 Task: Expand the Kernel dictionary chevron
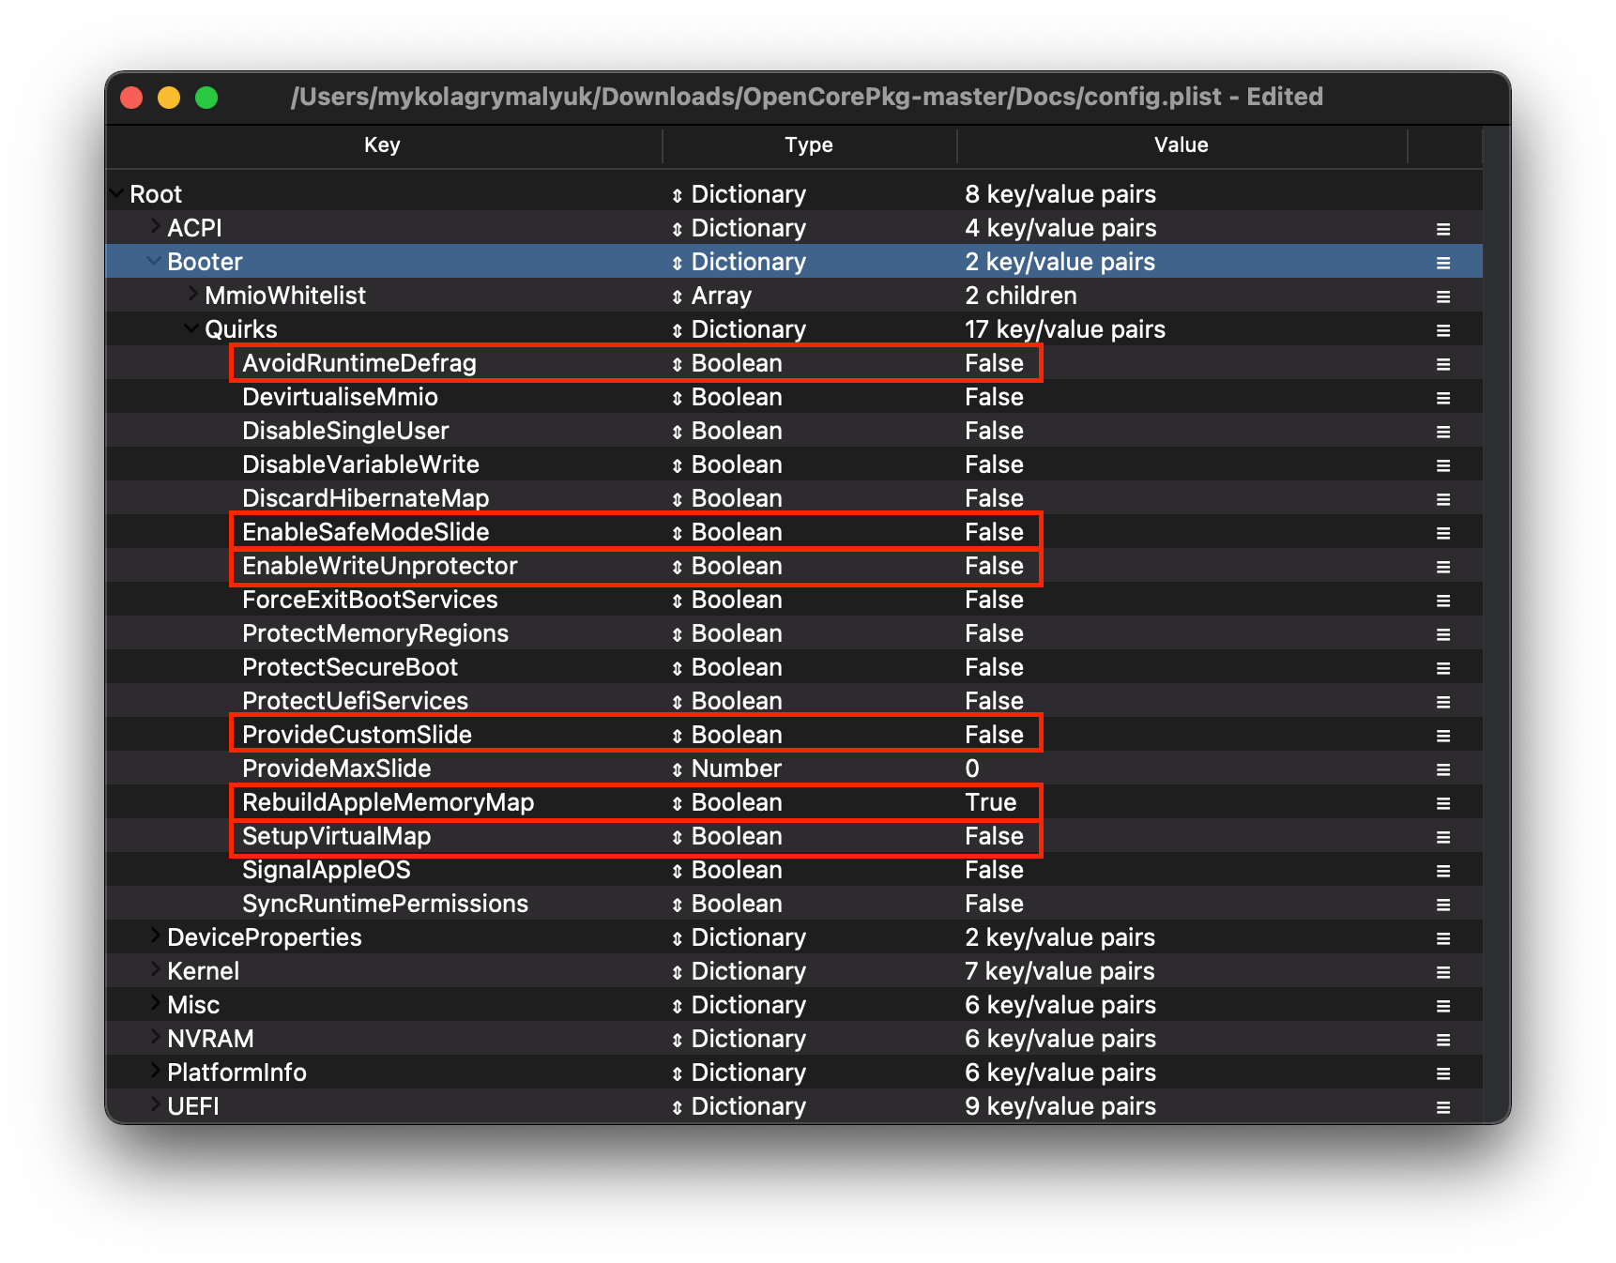point(155,969)
